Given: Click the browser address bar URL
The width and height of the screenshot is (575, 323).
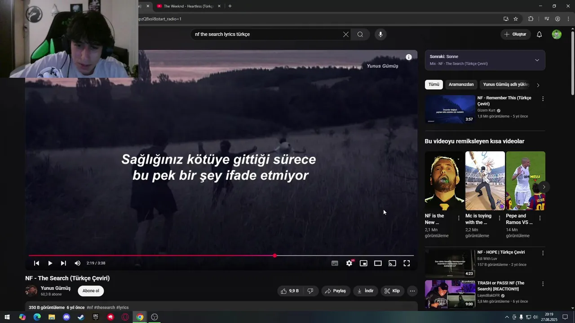Looking at the screenshot, I should click(159, 19).
